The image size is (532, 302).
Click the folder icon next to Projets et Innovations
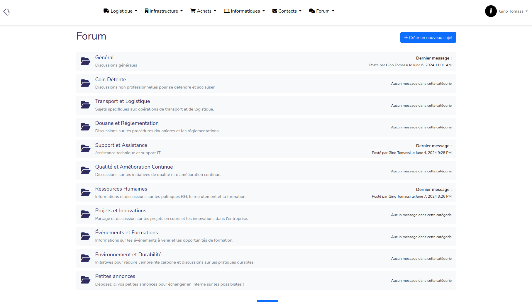[85, 215]
